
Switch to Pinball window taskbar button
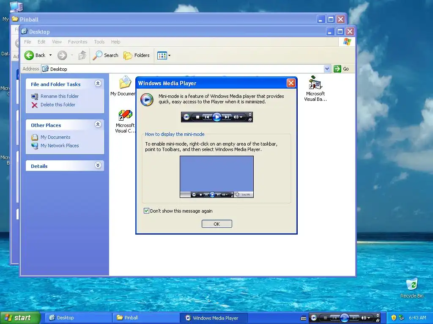pyautogui.click(x=146, y=318)
